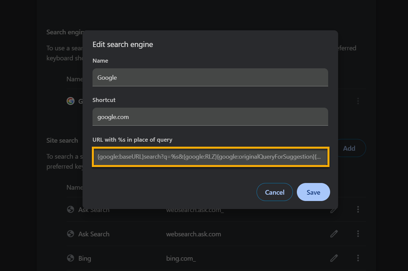Click the Bing row name
The image size is (408, 271).
pos(85,258)
